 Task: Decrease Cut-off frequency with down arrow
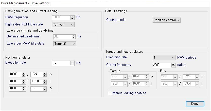tap(173, 66)
